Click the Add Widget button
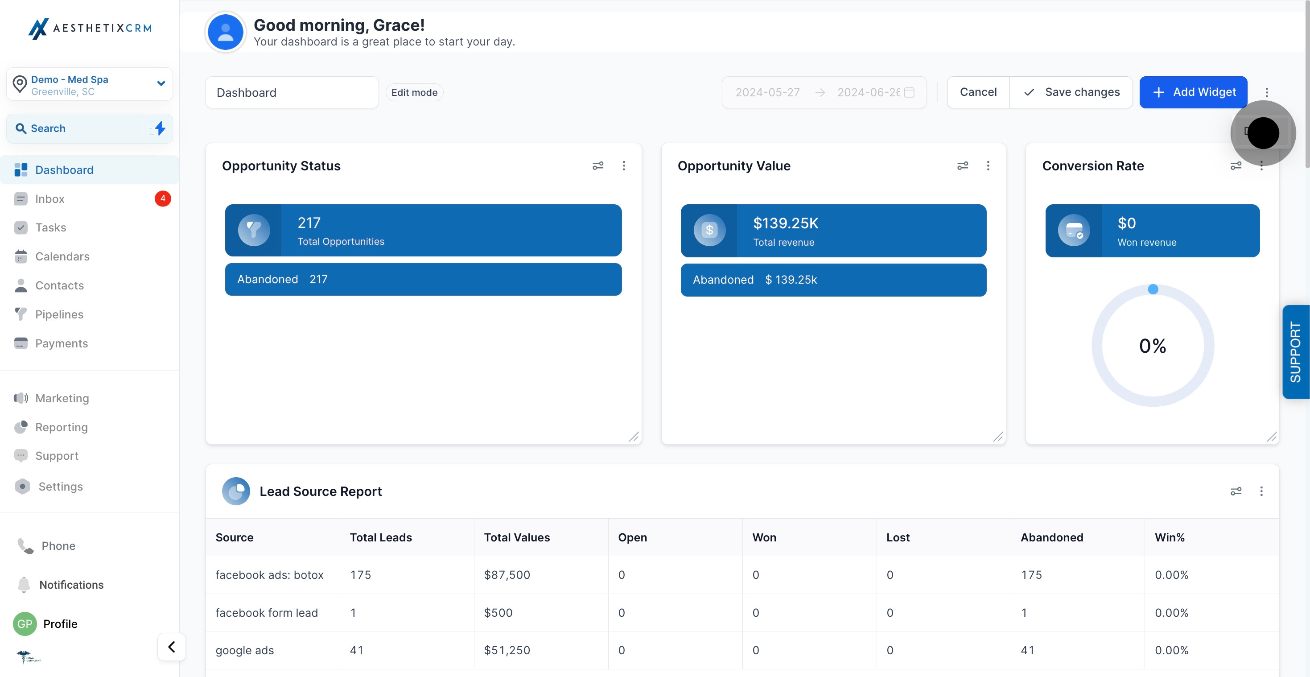The width and height of the screenshot is (1310, 677). (1193, 92)
